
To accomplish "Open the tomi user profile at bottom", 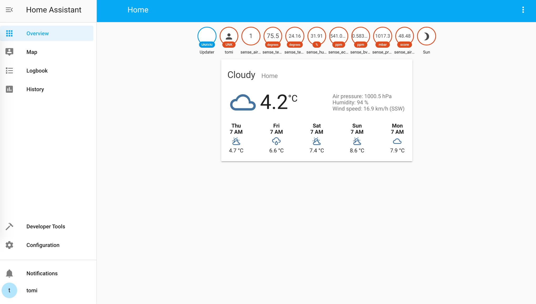I will coord(9,290).
